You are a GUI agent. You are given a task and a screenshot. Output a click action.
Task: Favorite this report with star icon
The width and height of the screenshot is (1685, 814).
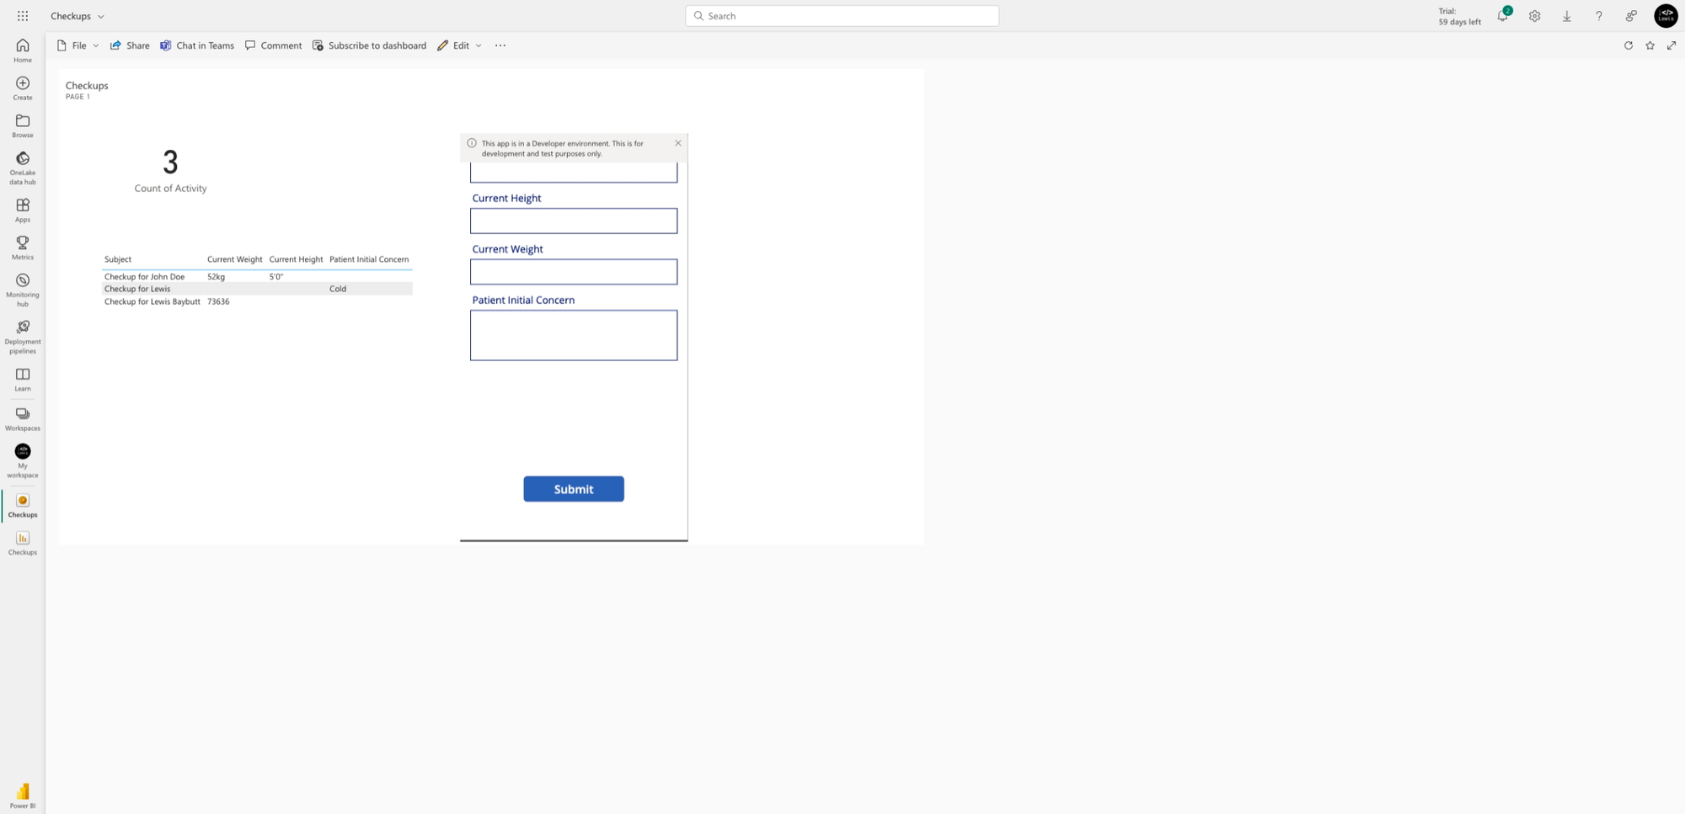click(x=1650, y=45)
